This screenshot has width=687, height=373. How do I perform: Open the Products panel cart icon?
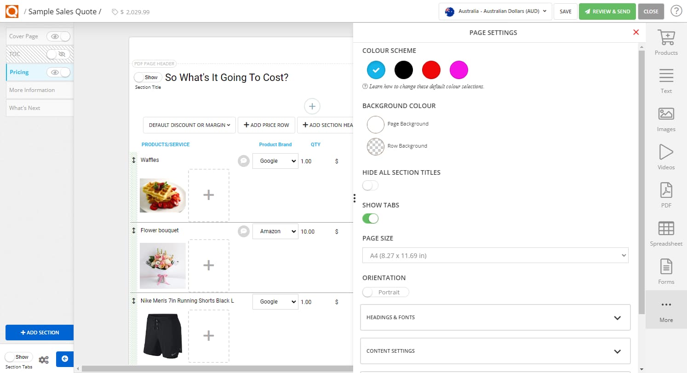click(x=666, y=38)
